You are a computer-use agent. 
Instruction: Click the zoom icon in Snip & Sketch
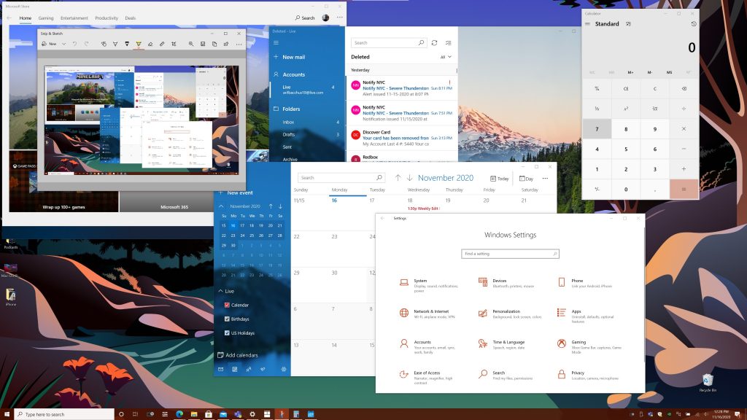pos(191,44)
